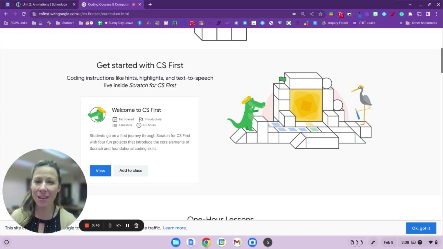Click the Get started with CS First heading
This screenshot has width=443, height=249.
click(140, 65)
